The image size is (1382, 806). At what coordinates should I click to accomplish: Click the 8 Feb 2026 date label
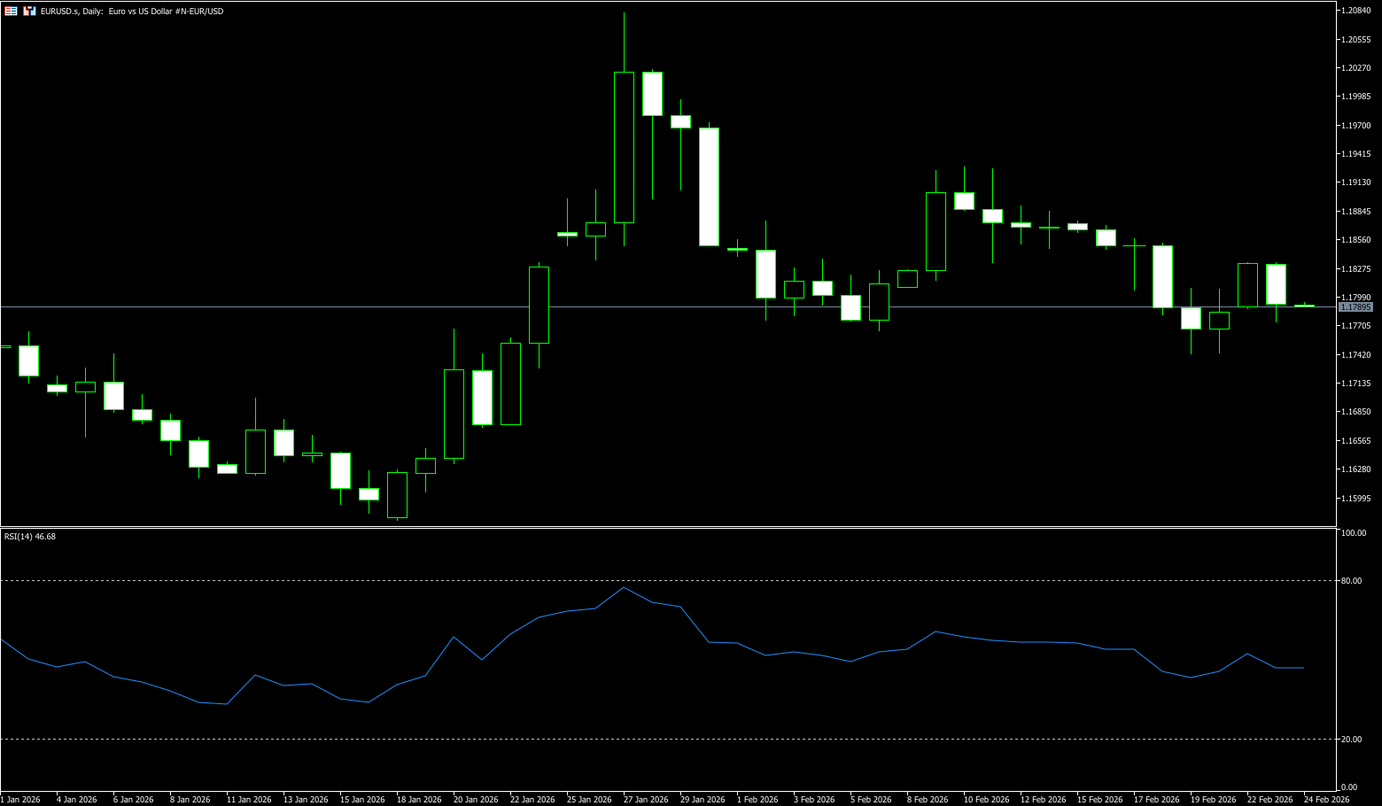928,799
